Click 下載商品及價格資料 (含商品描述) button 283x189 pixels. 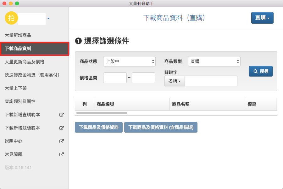pyautogui.click(x=161, y=127)
